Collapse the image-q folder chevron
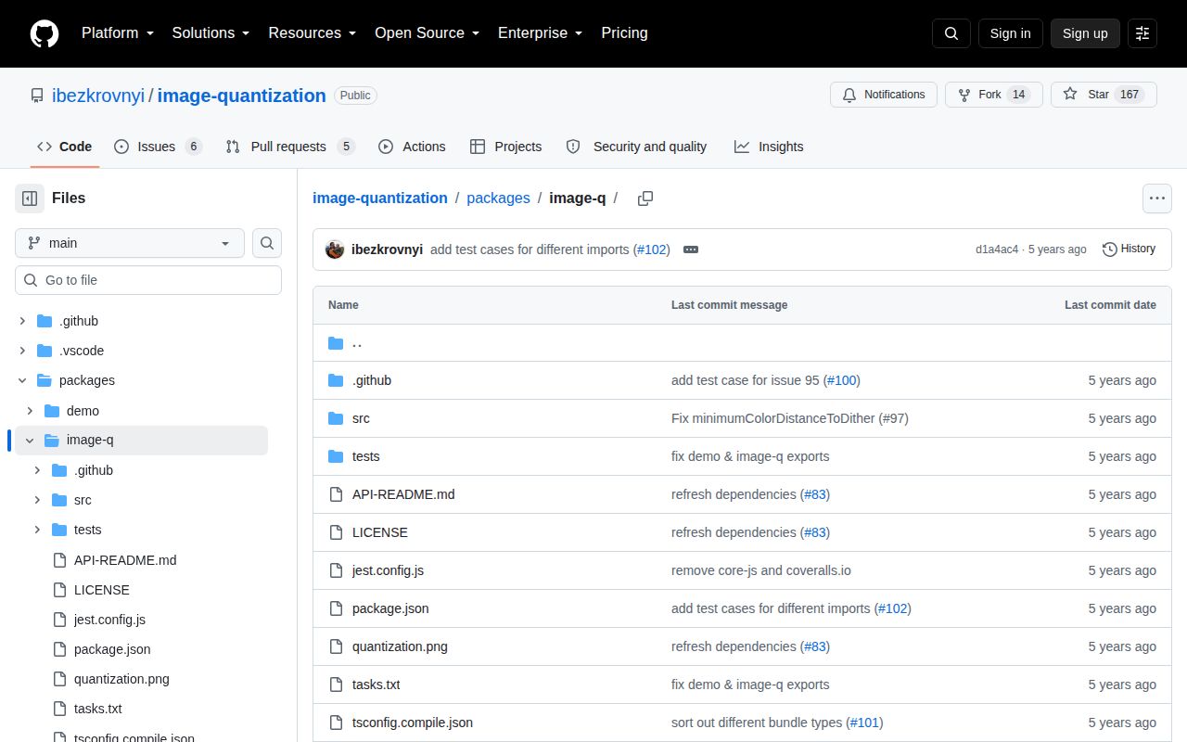Viewport: 1187px width, 742px height. pyautogui.click(x=30, y=441)
